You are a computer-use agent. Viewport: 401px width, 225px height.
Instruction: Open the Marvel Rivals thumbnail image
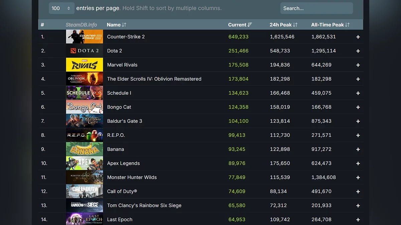point(85,65)
